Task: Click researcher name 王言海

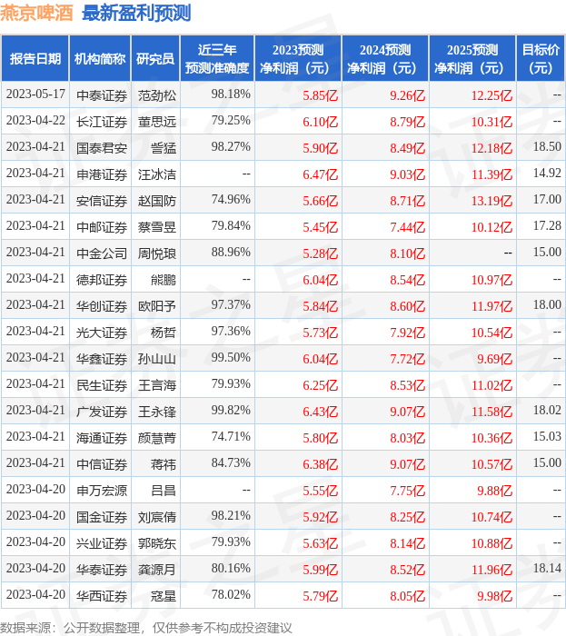Action: point(157,385)
